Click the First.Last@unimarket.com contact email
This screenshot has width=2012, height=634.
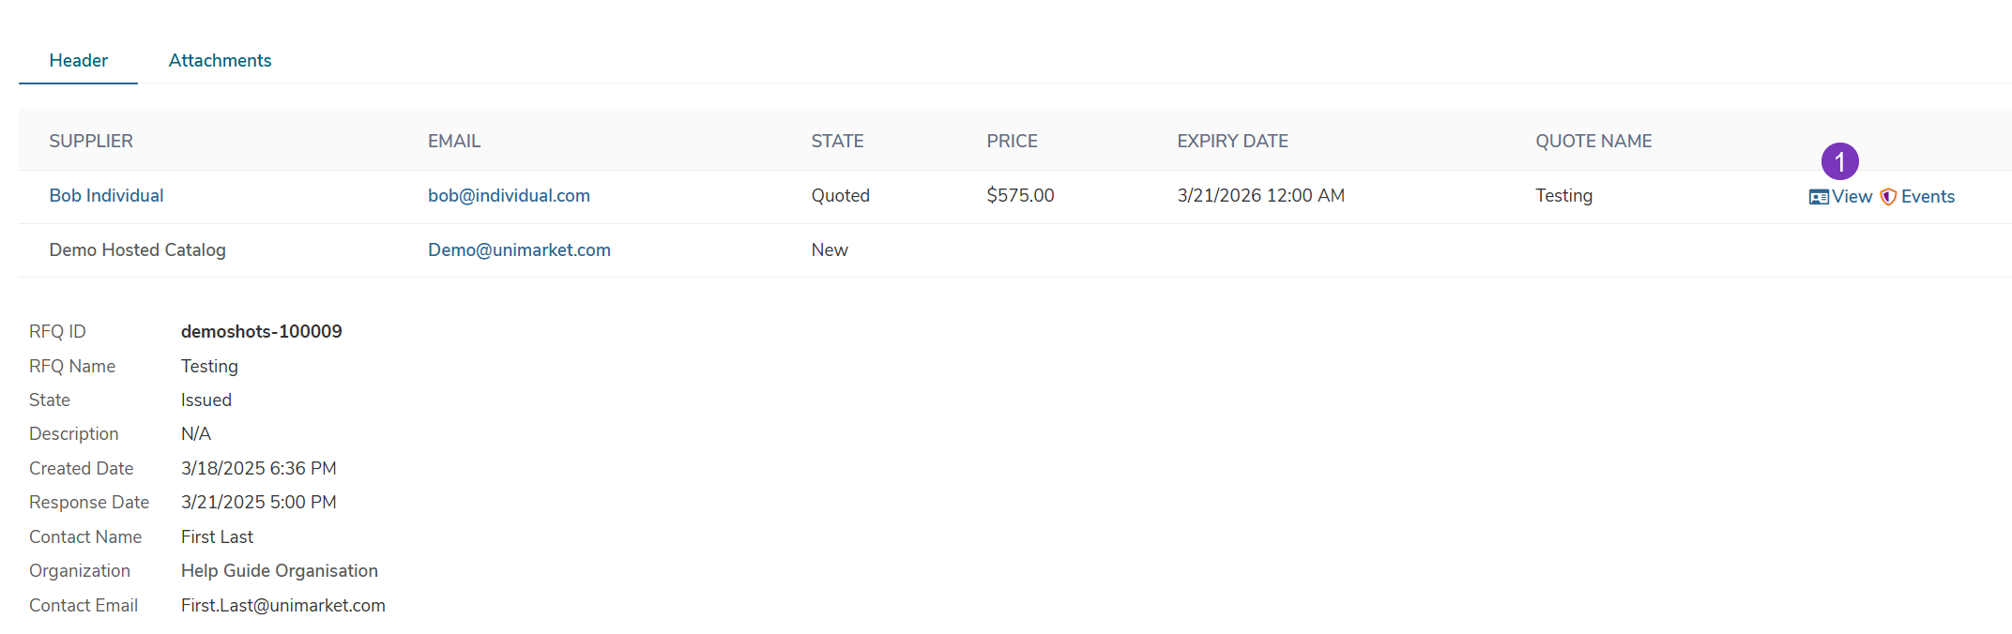[282, 606]
